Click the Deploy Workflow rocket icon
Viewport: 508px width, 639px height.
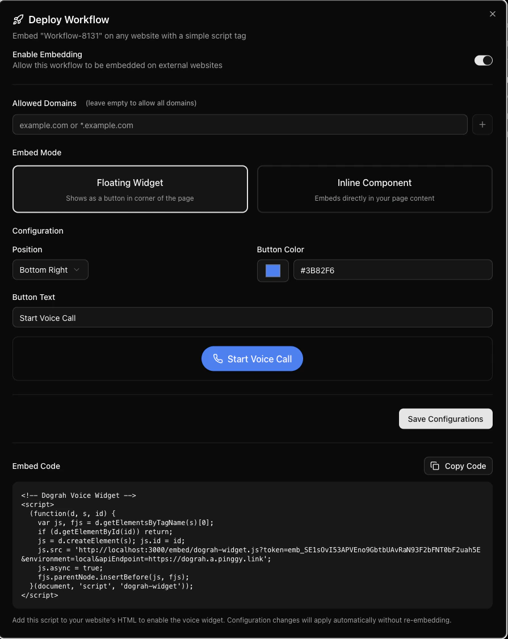point(18,19)
